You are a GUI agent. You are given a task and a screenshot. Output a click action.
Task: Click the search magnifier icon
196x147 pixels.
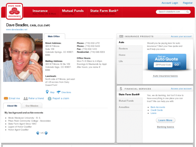(187, 12)
